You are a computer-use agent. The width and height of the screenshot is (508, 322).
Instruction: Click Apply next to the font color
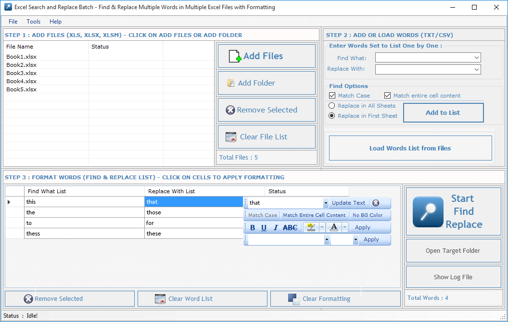(x=363, y=227)
